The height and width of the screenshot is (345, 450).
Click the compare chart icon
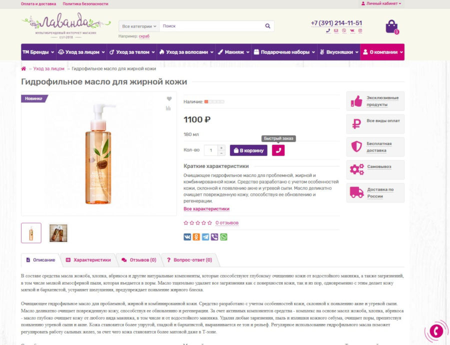coord(168,108)
